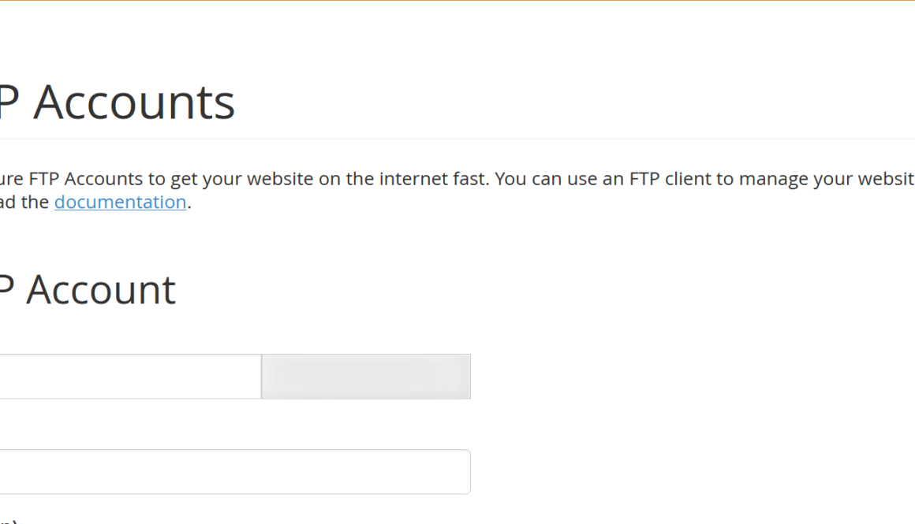The height and width of the screenshot is (524, 915).
Task: Select the username text box under Account section
Action: pos(130,376)
